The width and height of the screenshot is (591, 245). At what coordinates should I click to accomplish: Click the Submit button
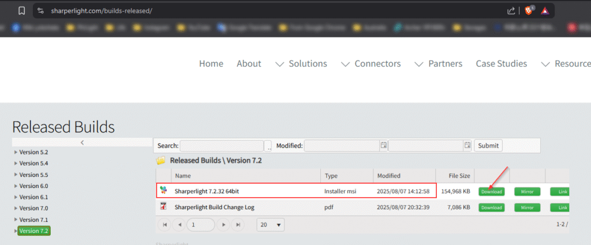488,145
